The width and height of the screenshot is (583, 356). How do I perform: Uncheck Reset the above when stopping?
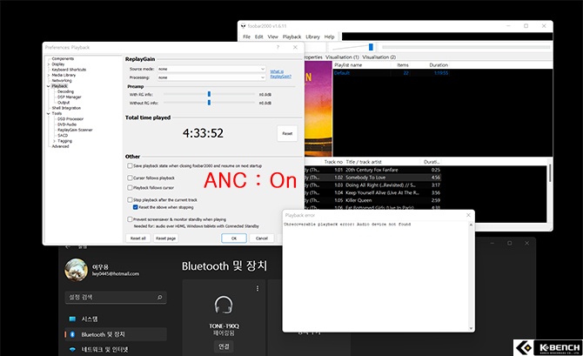(x=136, y=207)
